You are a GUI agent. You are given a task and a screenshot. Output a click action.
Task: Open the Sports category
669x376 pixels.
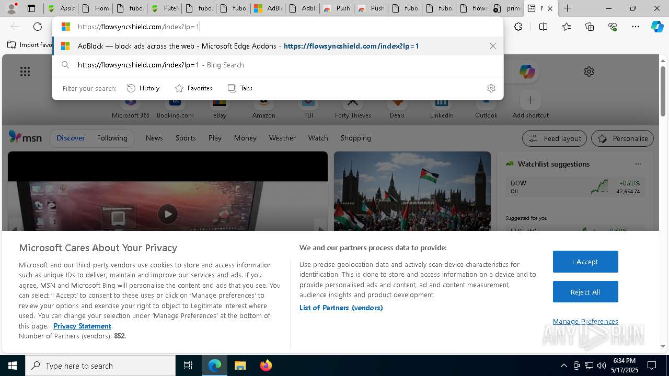(186, 138)
